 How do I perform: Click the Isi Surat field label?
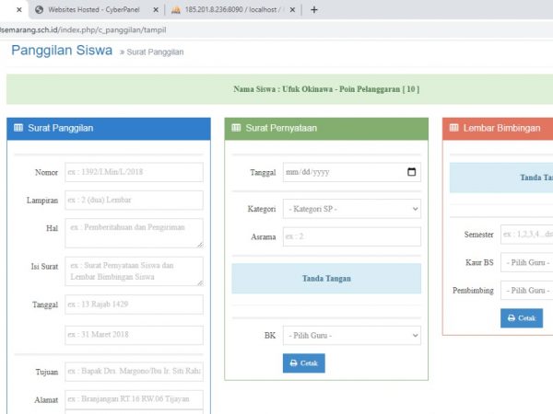(x=44, y=267)
